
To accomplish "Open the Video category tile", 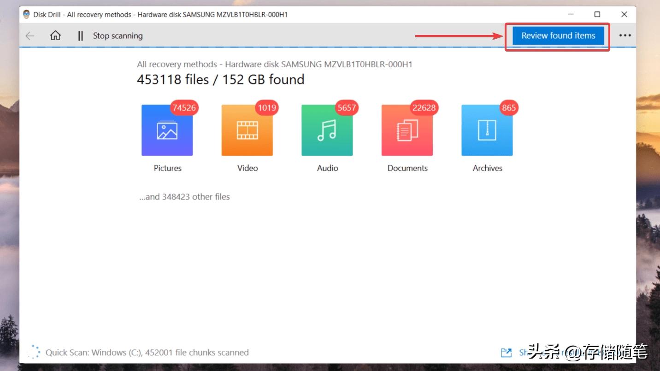I will coord(247,130).
